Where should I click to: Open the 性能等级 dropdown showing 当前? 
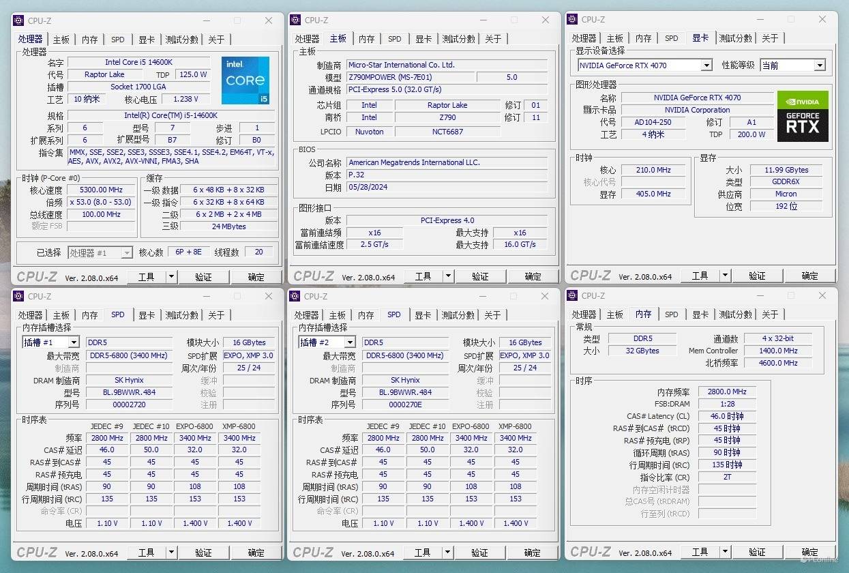pos(819,65)
